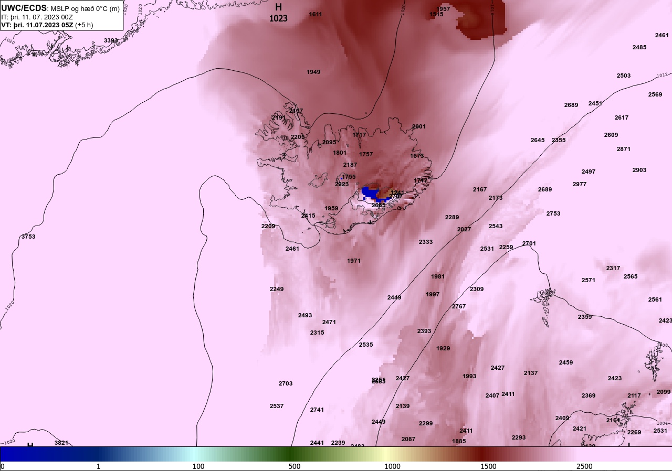Click the 2617 height value
672x471 pixels.
coord(622,117)
